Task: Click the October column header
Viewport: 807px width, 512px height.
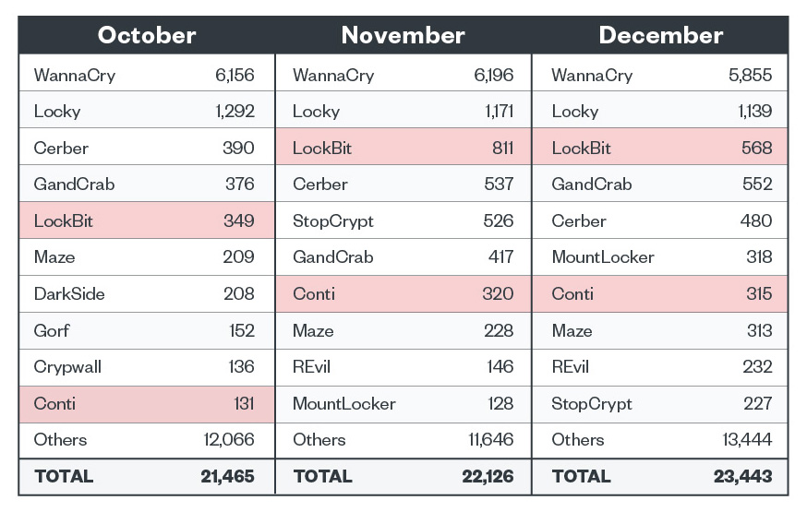Action: (x=147, y=35)
